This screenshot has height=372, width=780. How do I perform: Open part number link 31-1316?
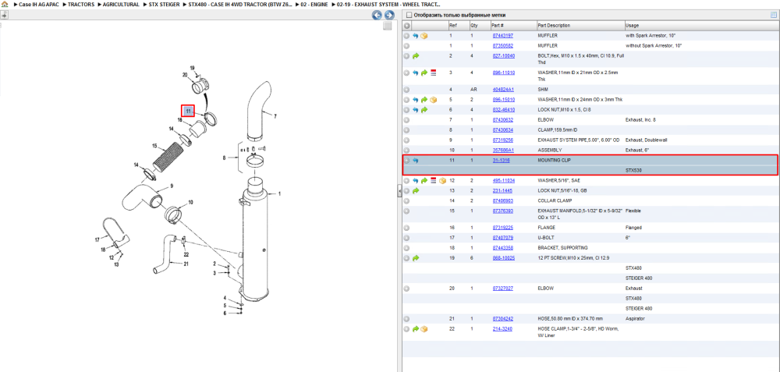tap(501, 161)
